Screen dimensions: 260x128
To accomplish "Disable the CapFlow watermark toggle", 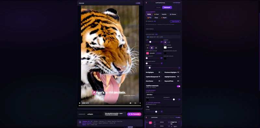I will click(178, 86).
